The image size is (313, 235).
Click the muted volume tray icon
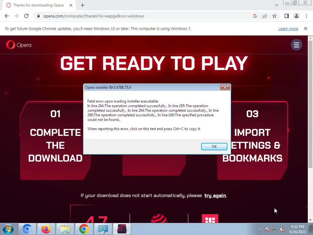pyautogui.click(x=282, y=229)
